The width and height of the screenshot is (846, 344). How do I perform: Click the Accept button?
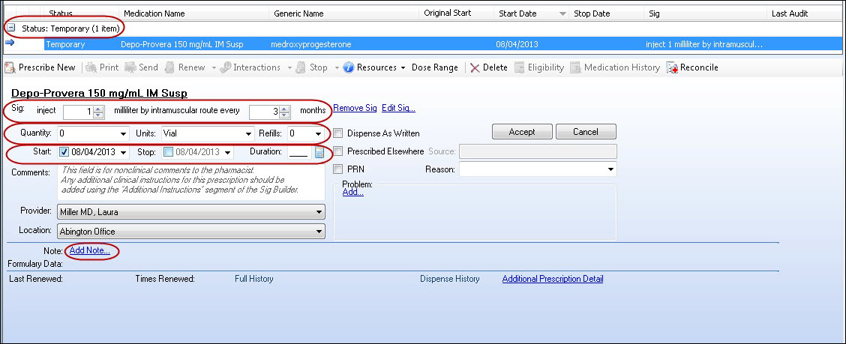[x=522, y=132]
